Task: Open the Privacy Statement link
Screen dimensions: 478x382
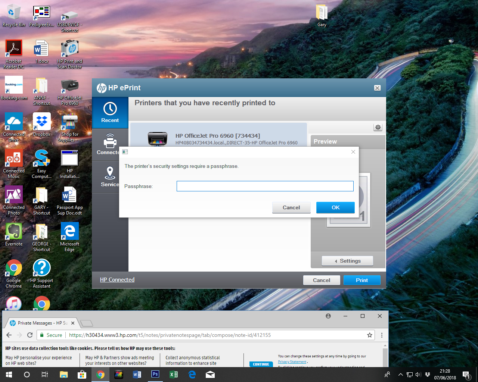Action: (x=292, y=361)
